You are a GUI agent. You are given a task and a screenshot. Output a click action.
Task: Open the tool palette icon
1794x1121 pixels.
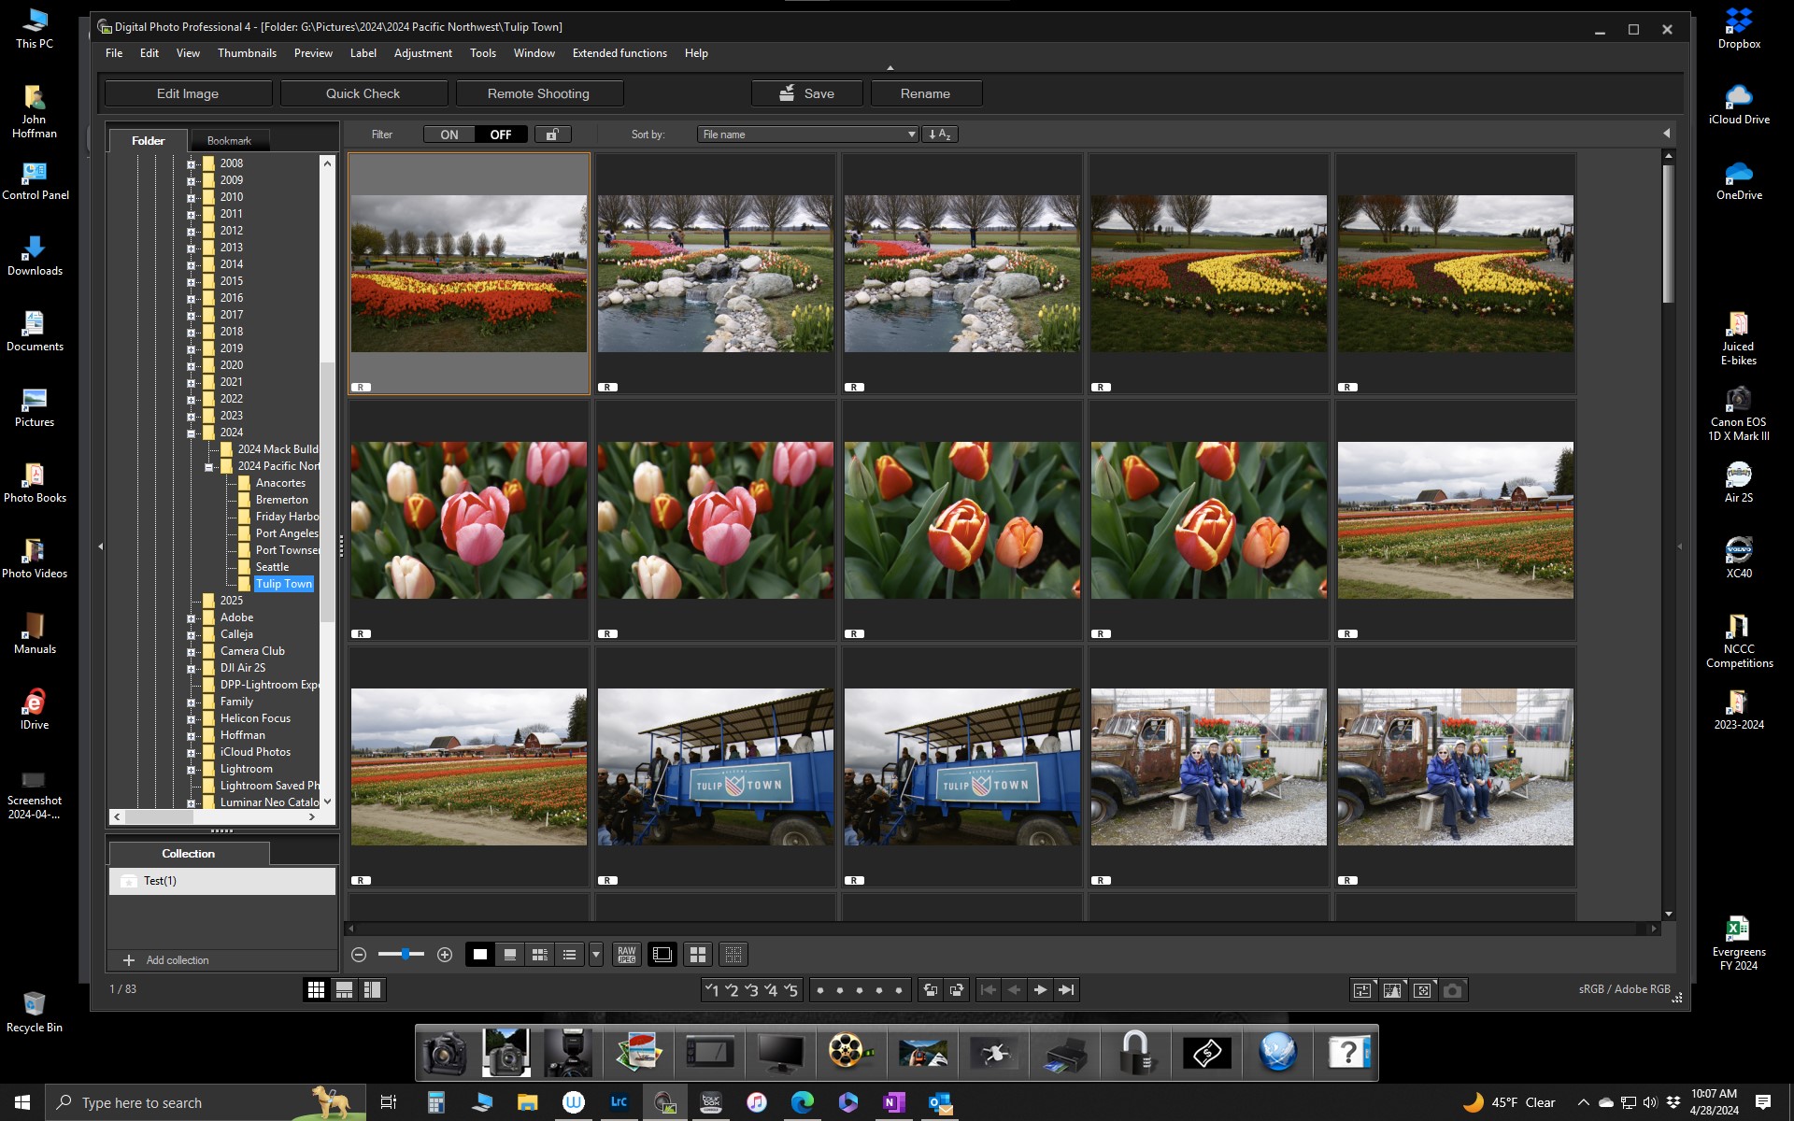pyautogui.click(x=1364, y=990)
